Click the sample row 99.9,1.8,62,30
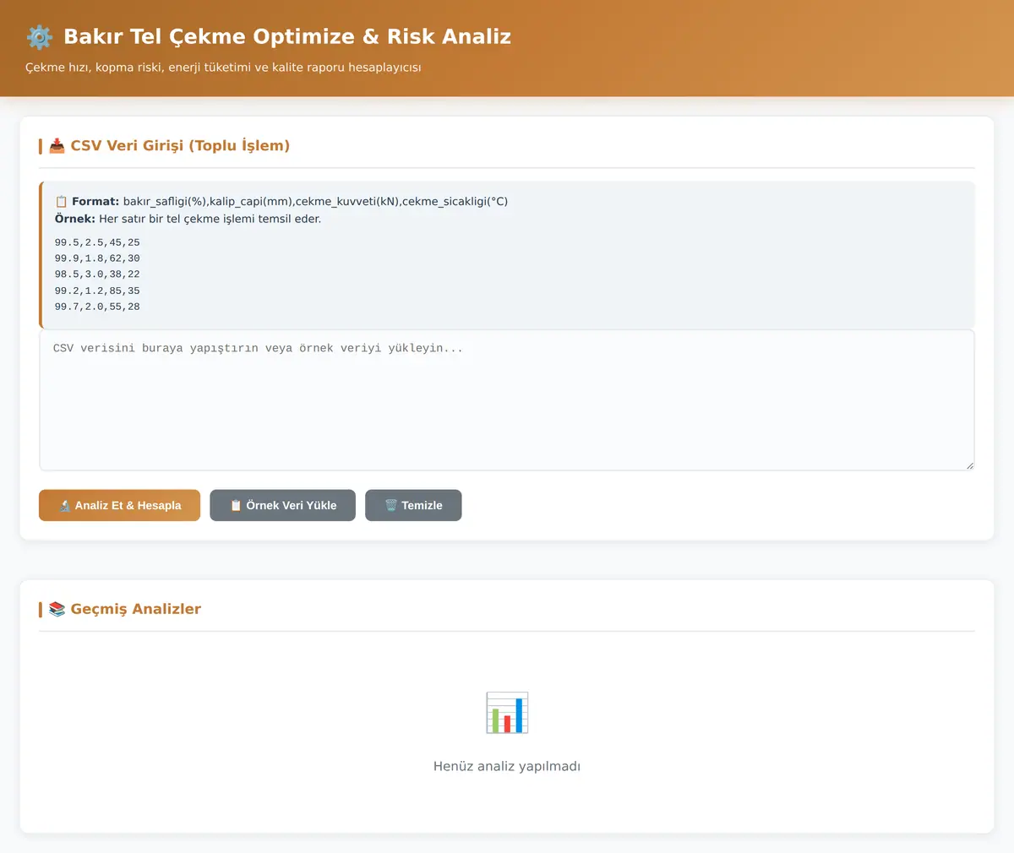This screenshot has width=1014, height=853. [97, 258]
